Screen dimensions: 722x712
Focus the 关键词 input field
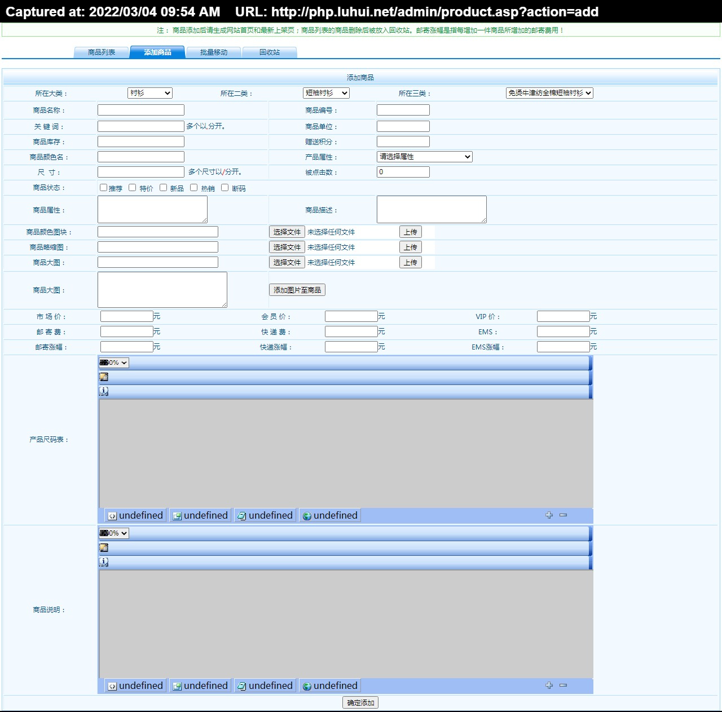click(141, 126)
